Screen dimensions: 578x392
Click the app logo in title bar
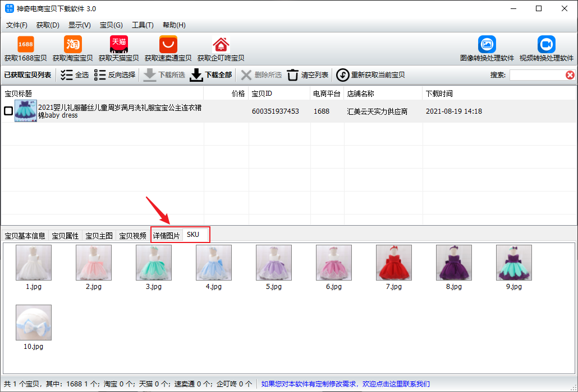pyautogui.click(x=9, y=8)
